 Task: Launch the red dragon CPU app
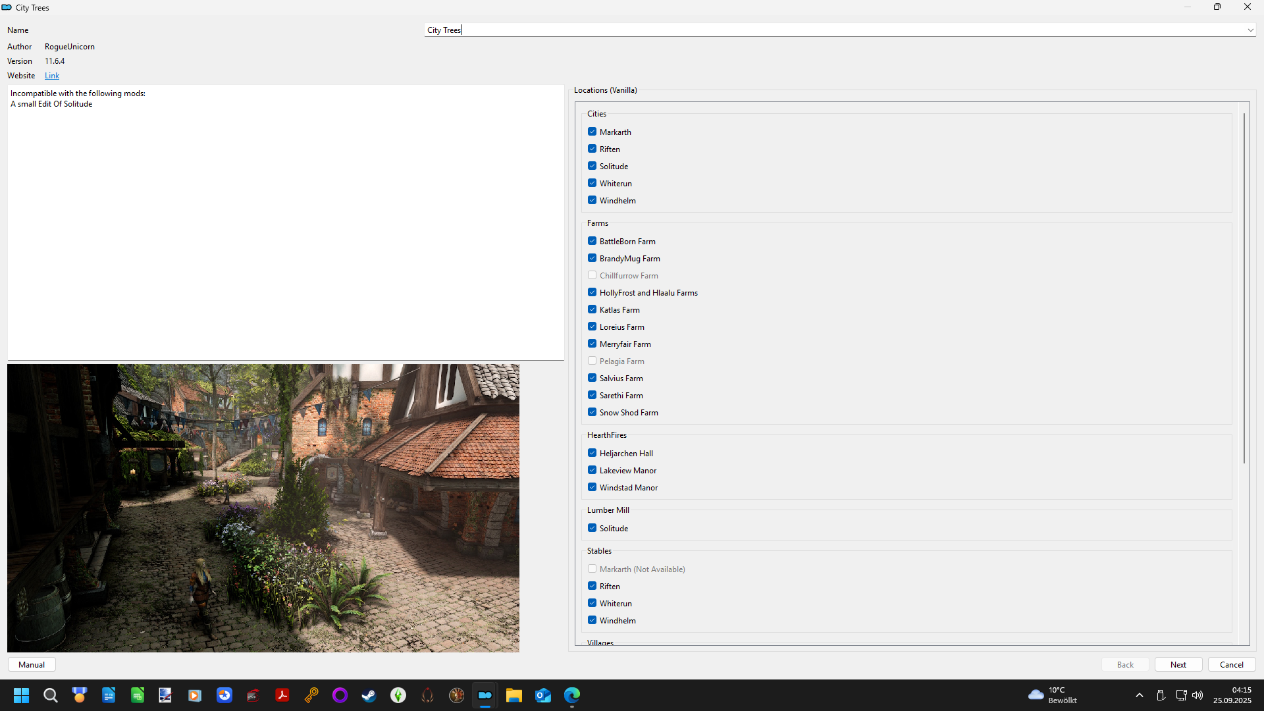(x=253, y=695)
